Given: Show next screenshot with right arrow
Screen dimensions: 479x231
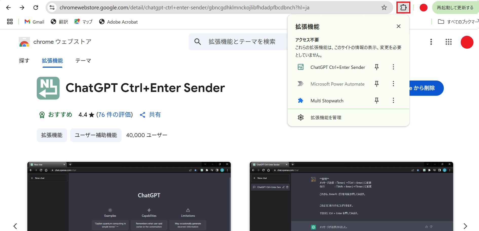Looking at the screenshot, I should pos(465,226).
